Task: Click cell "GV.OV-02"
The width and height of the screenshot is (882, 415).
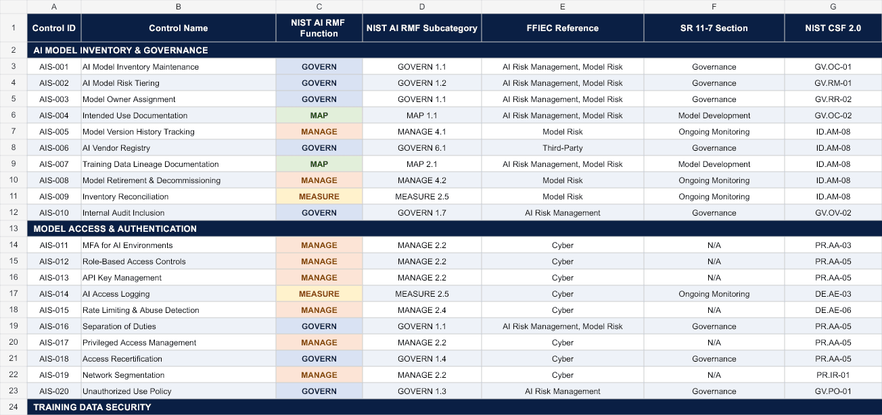Action: click(x=833, y=212)
